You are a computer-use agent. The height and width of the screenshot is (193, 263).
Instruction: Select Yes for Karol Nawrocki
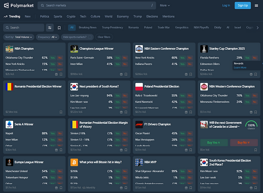coord(183,102)
